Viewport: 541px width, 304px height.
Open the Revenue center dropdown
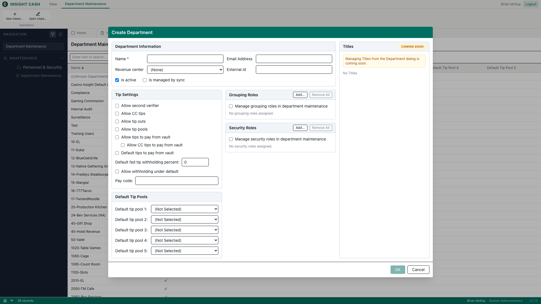(185, 70)
